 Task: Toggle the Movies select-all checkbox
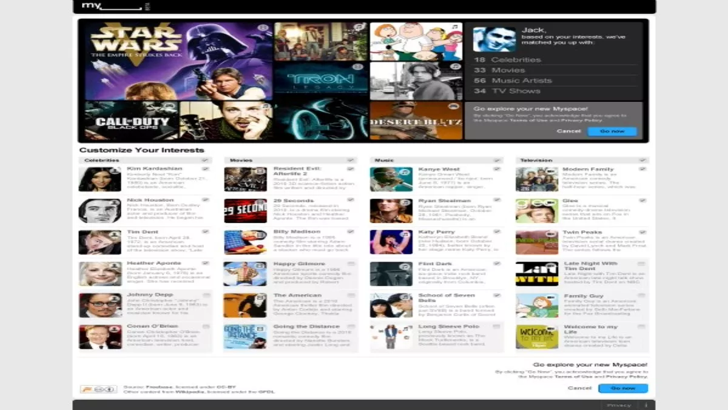(351, 160)
